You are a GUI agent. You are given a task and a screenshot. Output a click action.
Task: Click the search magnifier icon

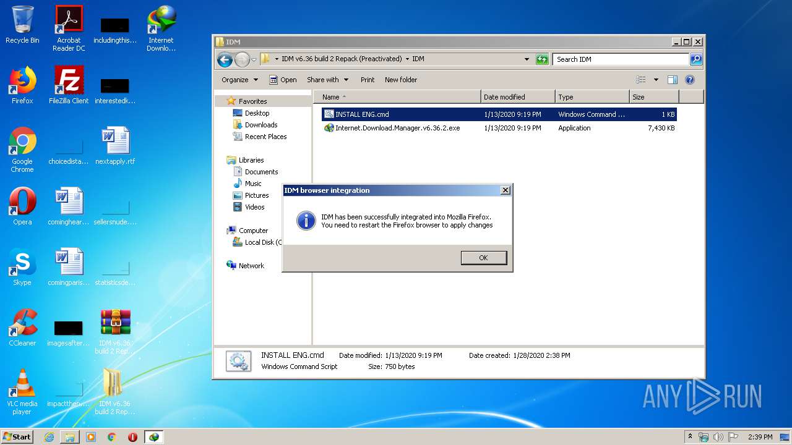pyautogui.click(x=696, y=59)
